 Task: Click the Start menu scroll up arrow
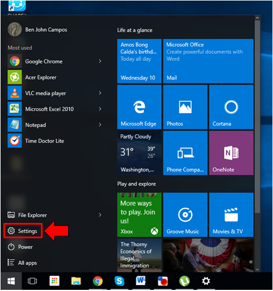pyautogui.click(x=257, y=18)
